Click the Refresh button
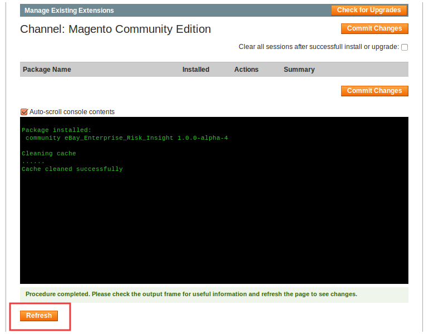This screenshot has height=334, width=429. click(x=39, y=316)
